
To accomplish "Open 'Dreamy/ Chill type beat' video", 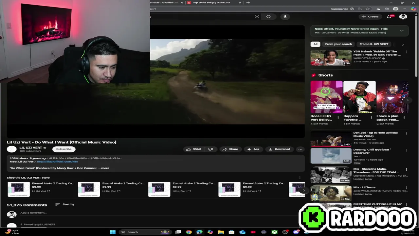I will point(331,156).
